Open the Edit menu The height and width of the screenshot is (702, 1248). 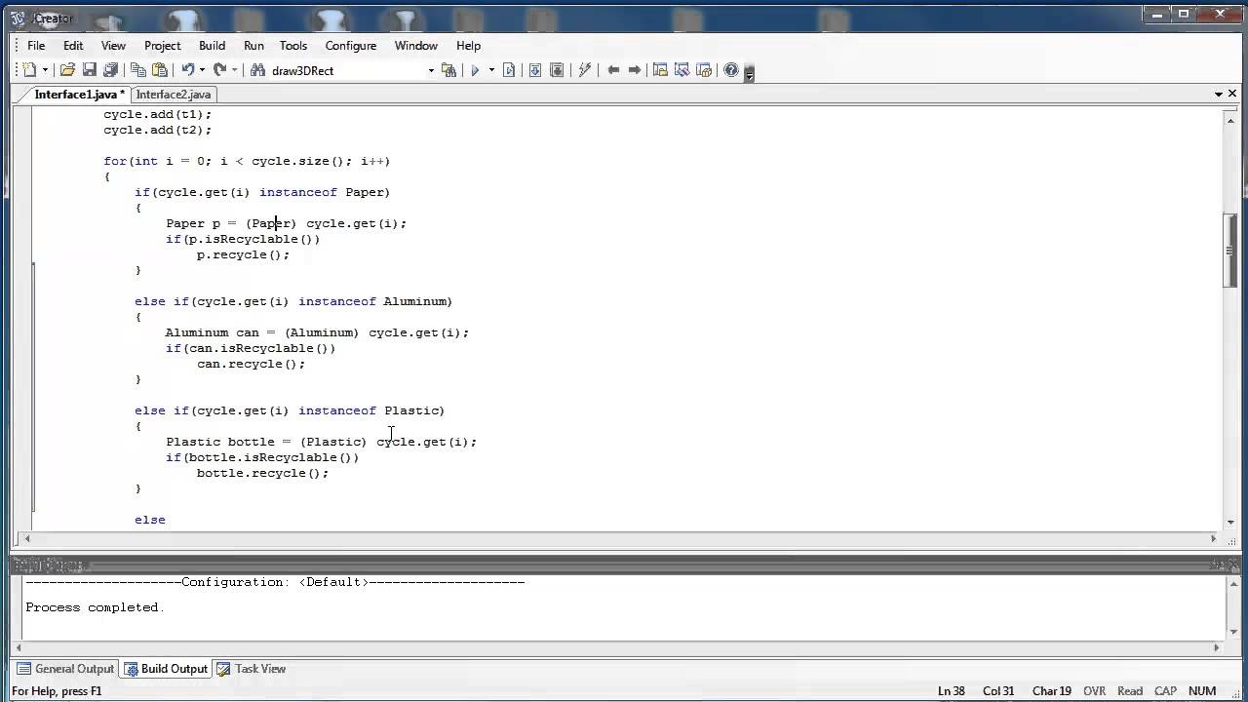pyautogui.click(x=73, y=46)
